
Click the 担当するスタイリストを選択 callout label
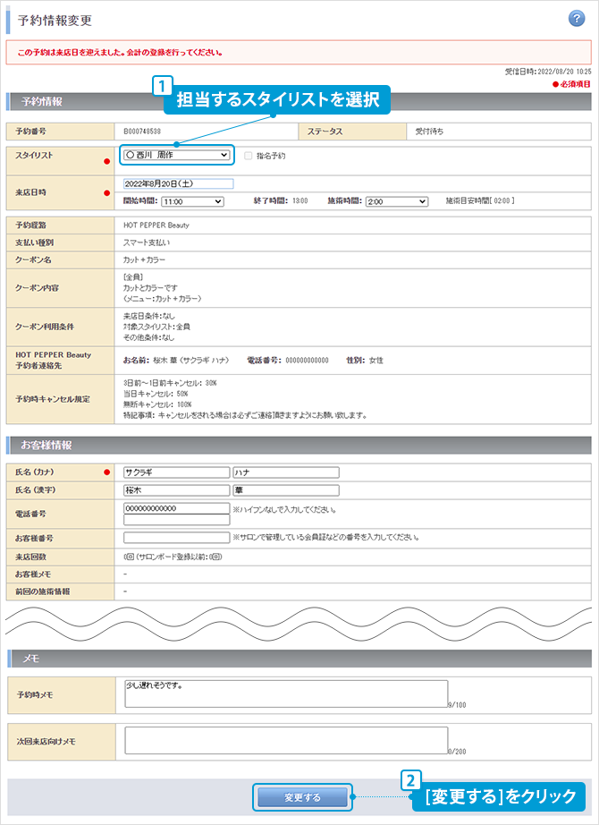point(278,99)
